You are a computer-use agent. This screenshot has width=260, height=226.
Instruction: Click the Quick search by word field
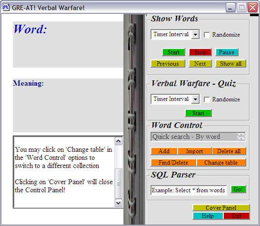coord(194,137)
